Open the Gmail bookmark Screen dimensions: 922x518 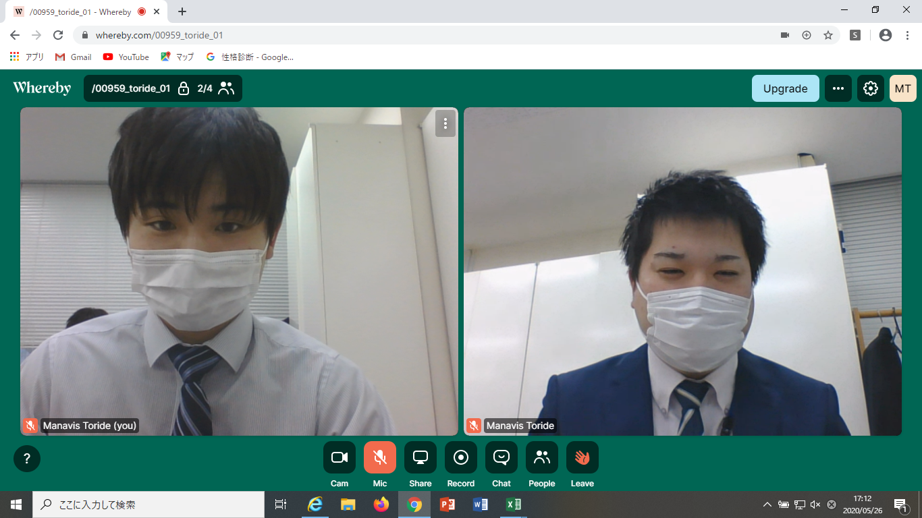pyautogui.click(x=74, y=57)
